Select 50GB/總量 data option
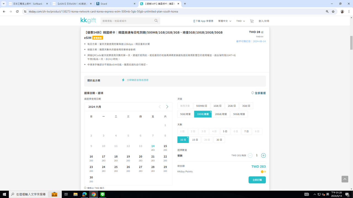 click(x=239, y=114)
